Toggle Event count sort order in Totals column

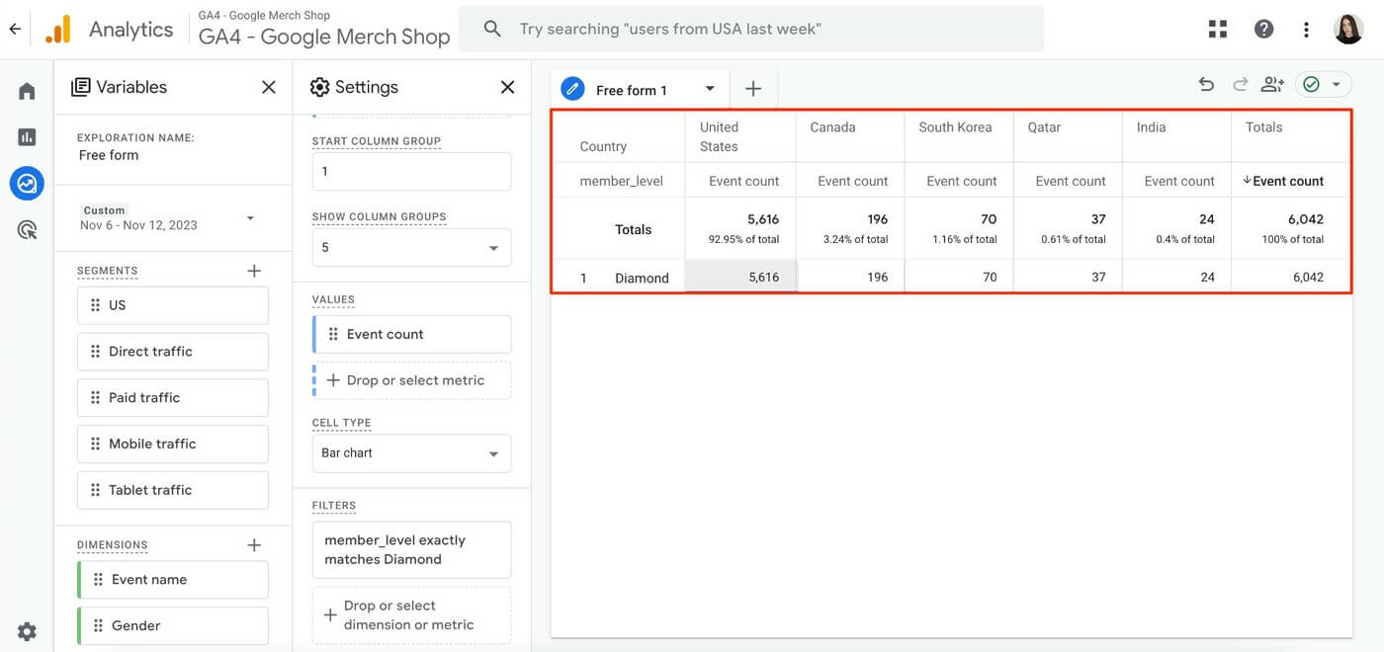(x=1285, y=181)
